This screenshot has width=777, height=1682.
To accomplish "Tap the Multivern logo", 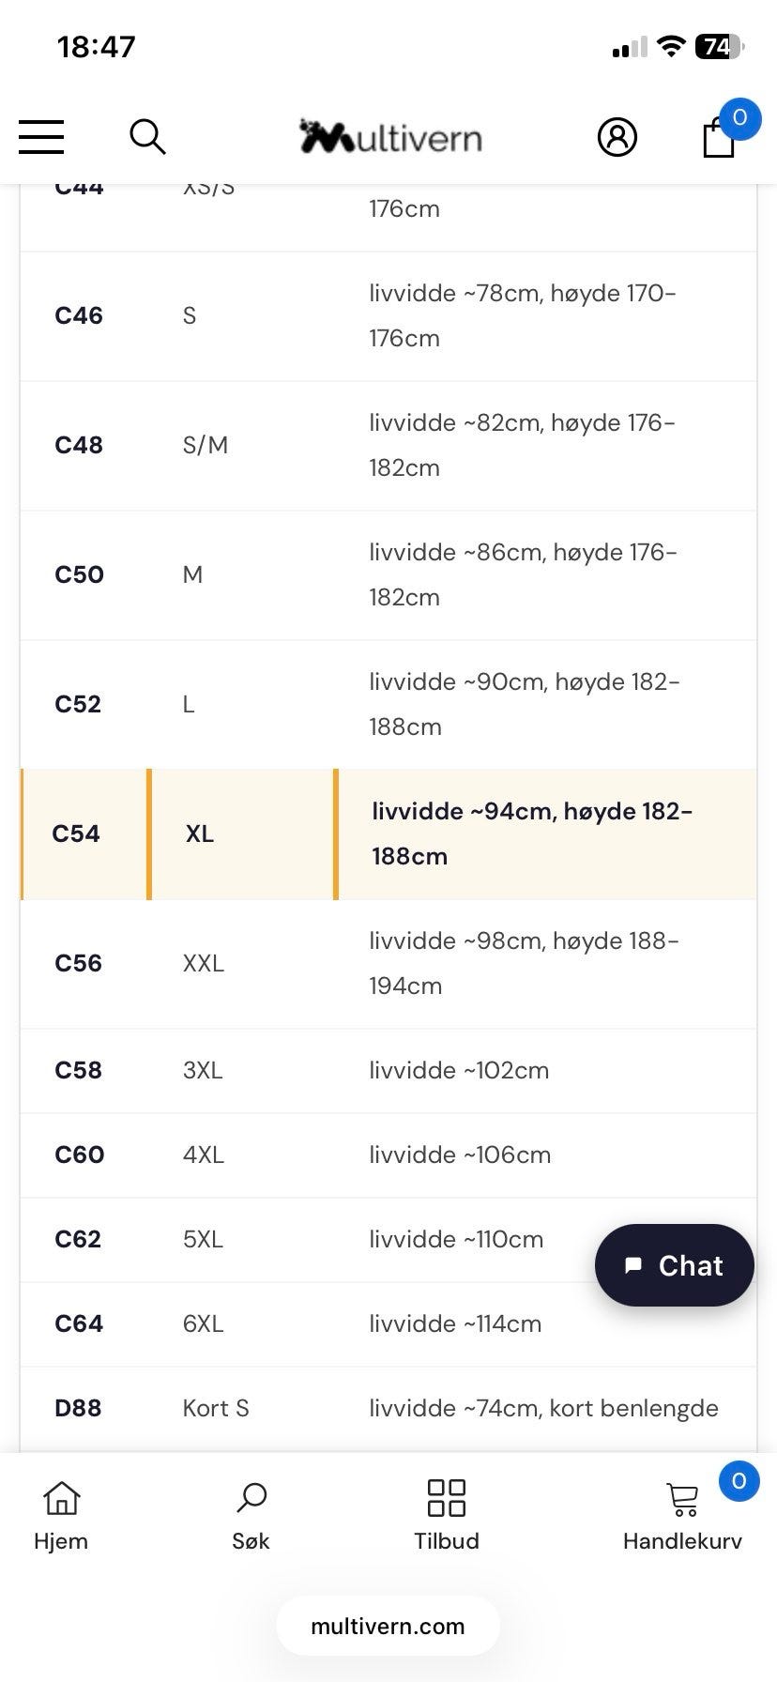I will [390, 137].
